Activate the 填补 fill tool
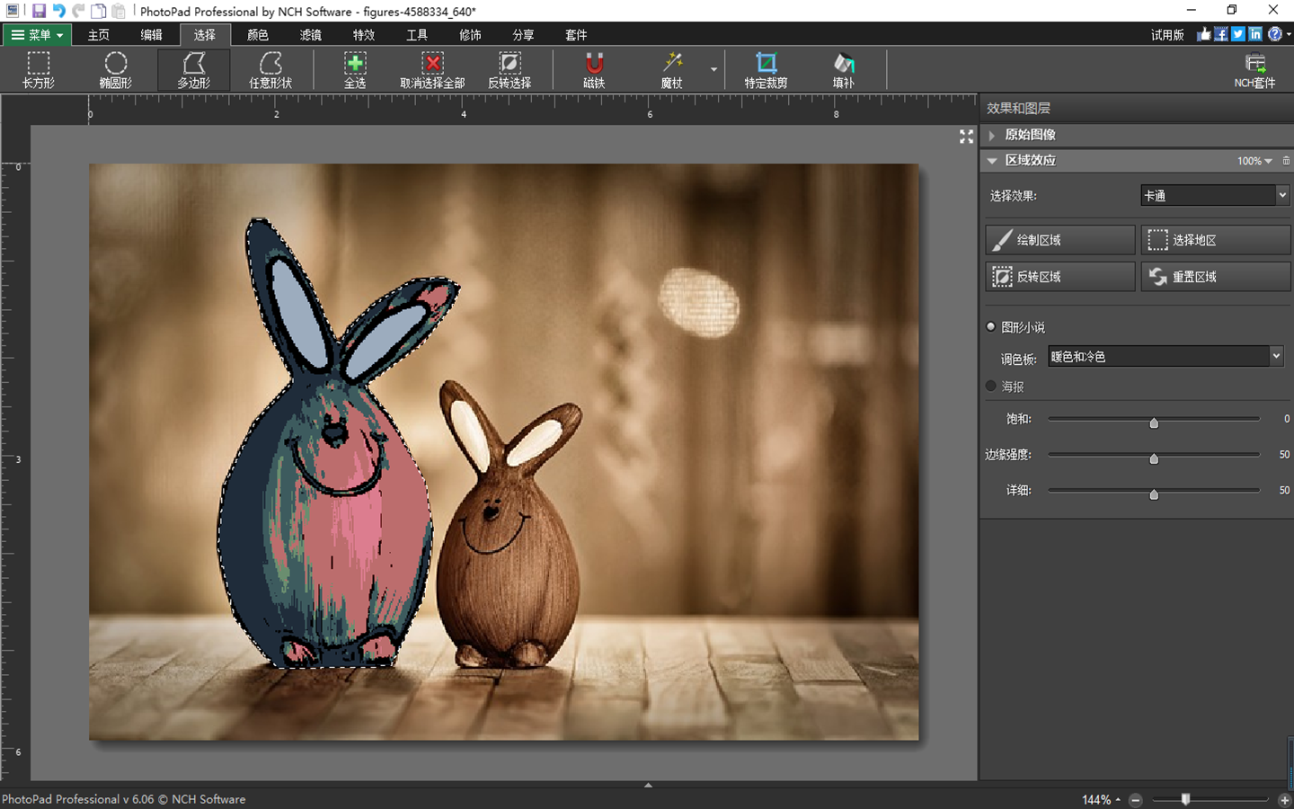Screen dimensions: 1294x809 [x=842, y=69]
